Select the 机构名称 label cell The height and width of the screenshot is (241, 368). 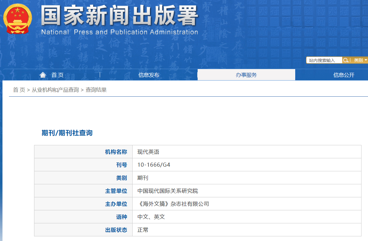click(83, 152)
